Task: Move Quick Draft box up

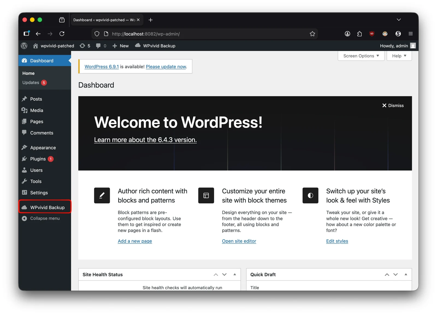Action: coord(387,275)
